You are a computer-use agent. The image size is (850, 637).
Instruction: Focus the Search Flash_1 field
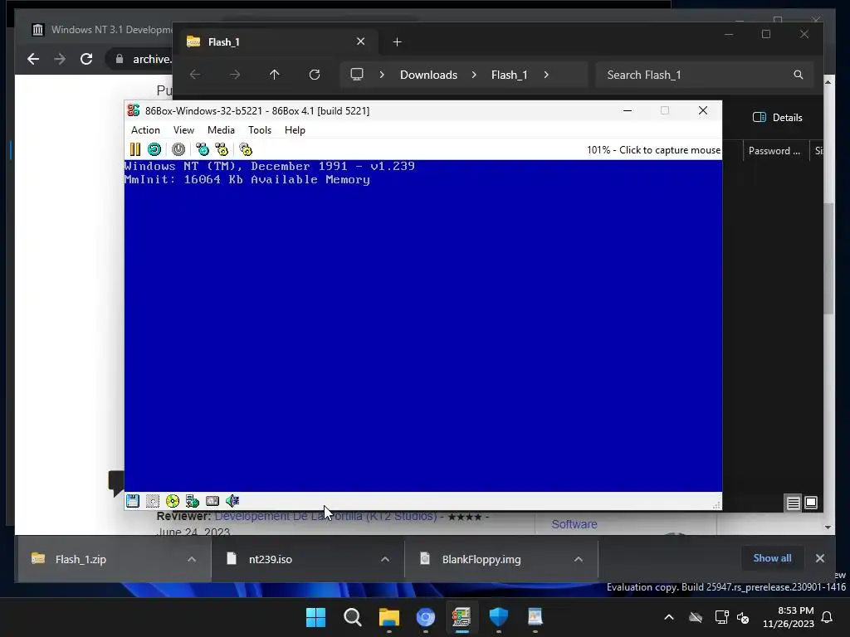pos(705,75)
